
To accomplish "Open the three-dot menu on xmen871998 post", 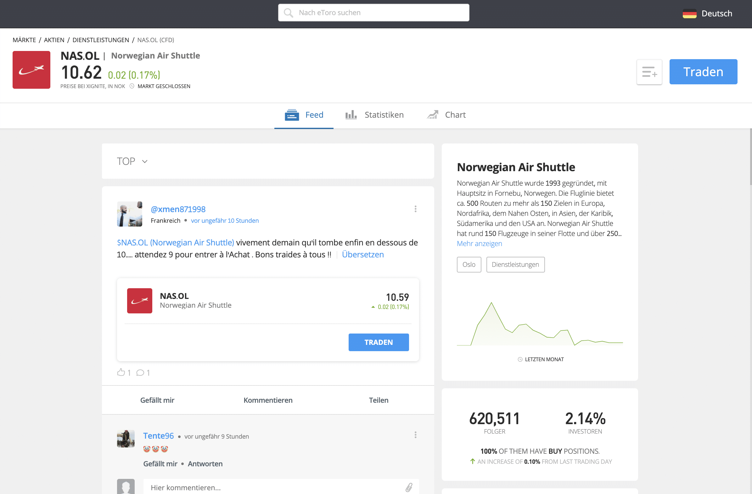I will tap(416, 209).
